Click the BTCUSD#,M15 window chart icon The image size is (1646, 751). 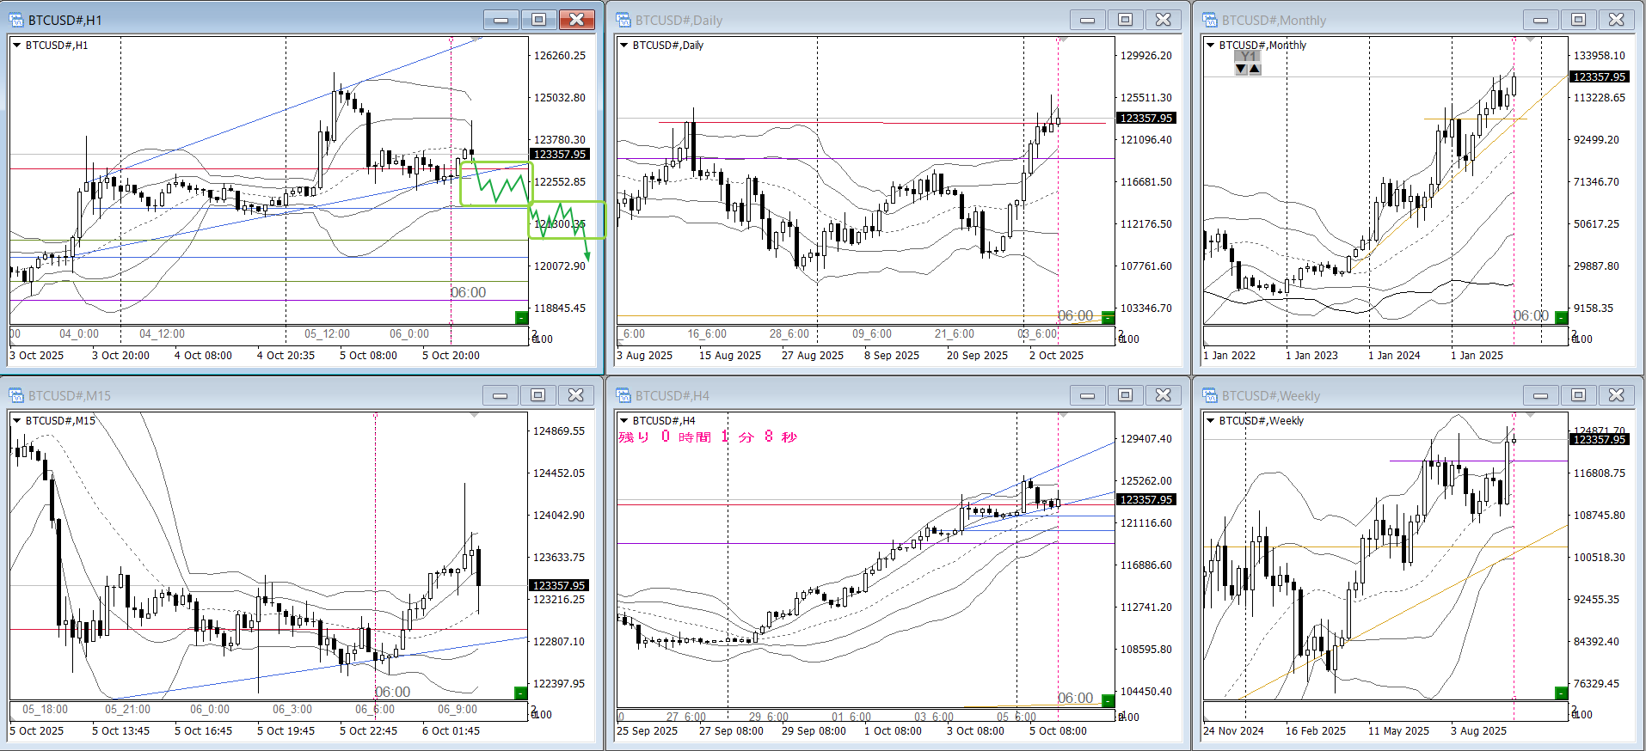(x=16, y=395)
